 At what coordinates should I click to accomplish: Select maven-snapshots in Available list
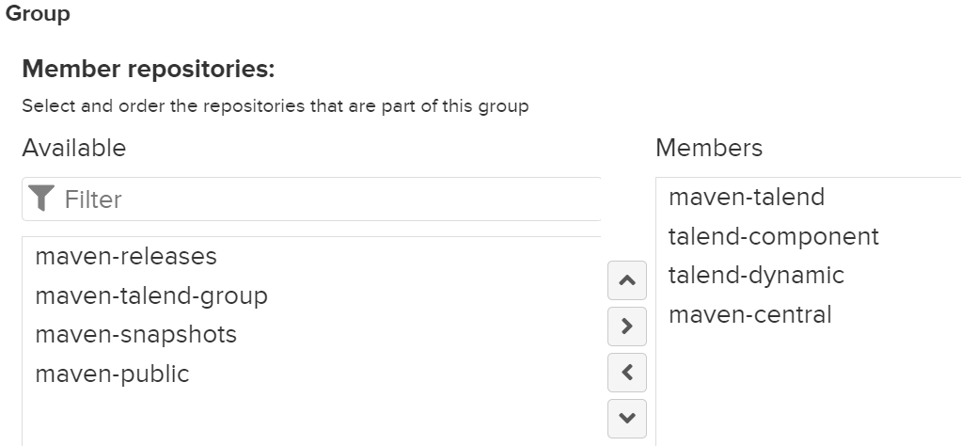tap(311, 334)
